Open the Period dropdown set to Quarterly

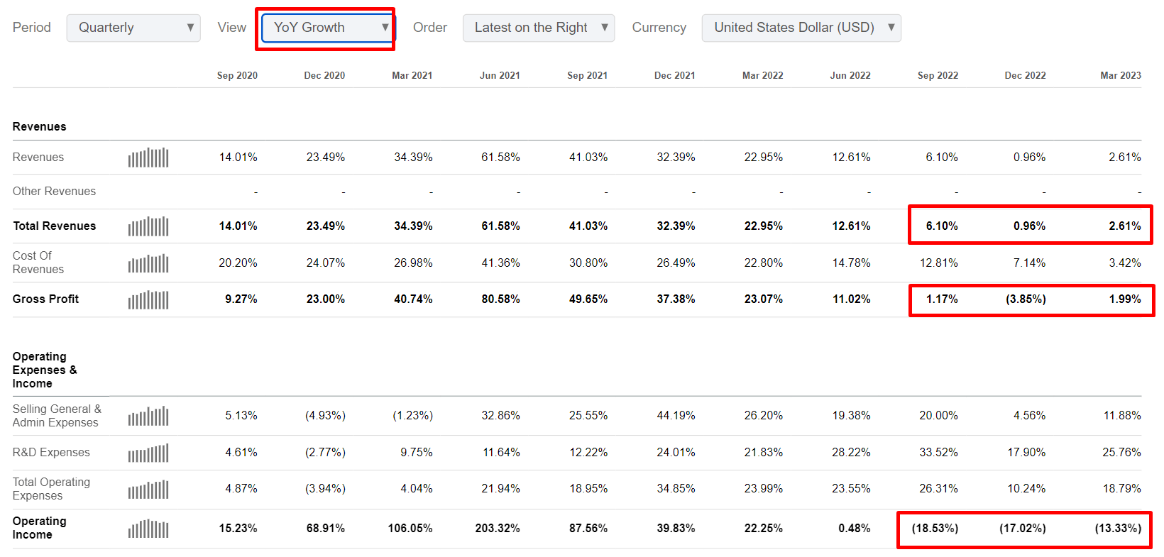[133, 28]
